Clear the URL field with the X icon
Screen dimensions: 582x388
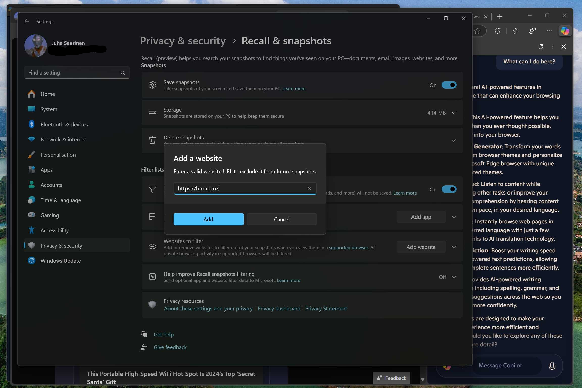309,188
